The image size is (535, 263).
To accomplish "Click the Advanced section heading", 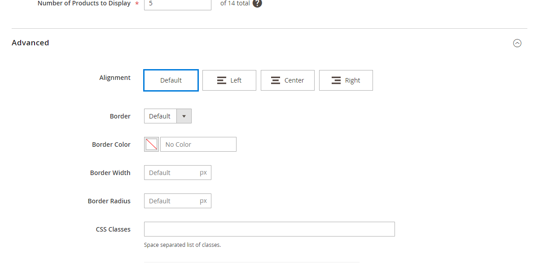I will (x=31, y=43).
